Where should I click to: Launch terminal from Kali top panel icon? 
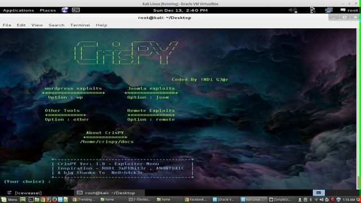tap(76, 10)
